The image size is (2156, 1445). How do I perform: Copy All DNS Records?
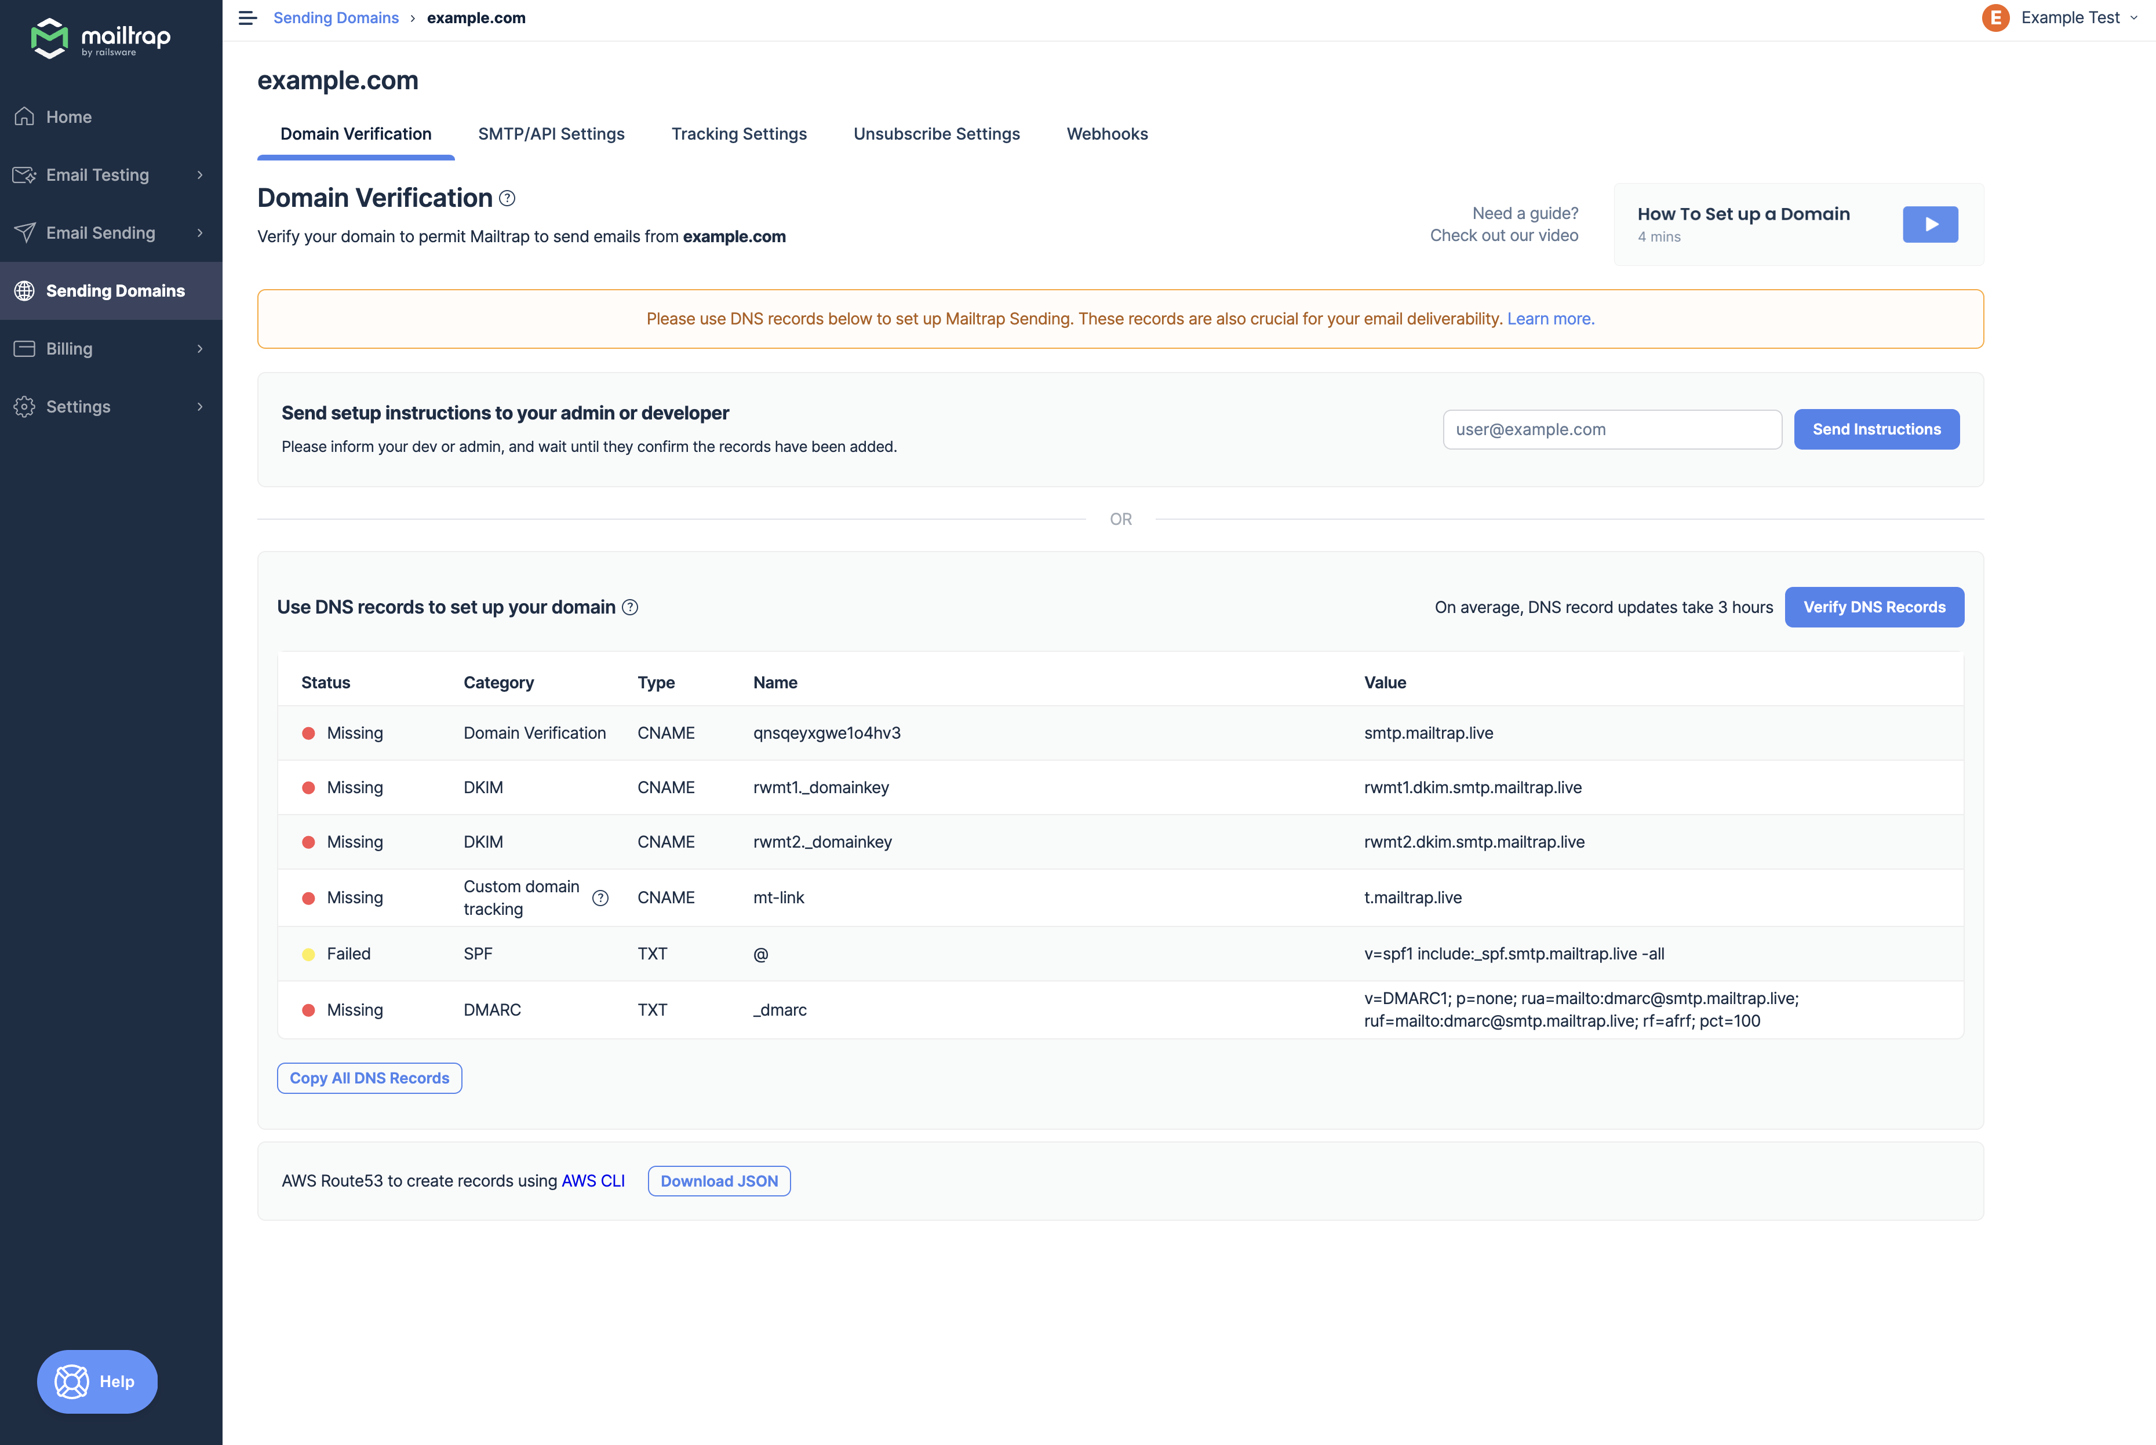pos(369,1077)
